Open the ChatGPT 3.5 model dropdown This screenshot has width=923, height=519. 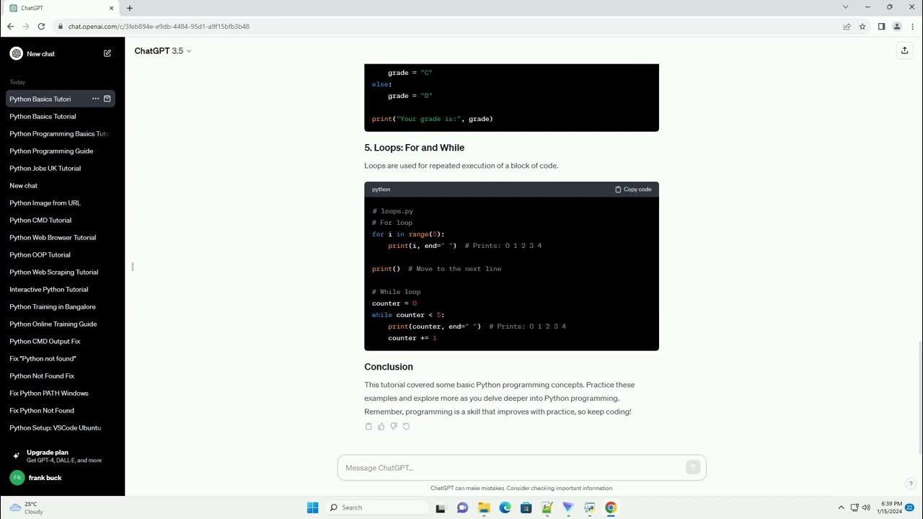pyautogui.click(x=163, y=51)
